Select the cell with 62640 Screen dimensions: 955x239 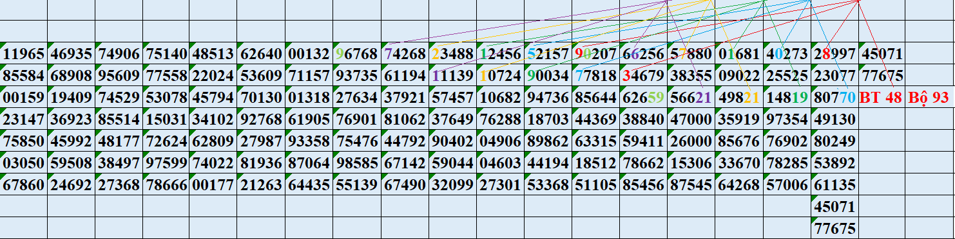click(261, 54)
